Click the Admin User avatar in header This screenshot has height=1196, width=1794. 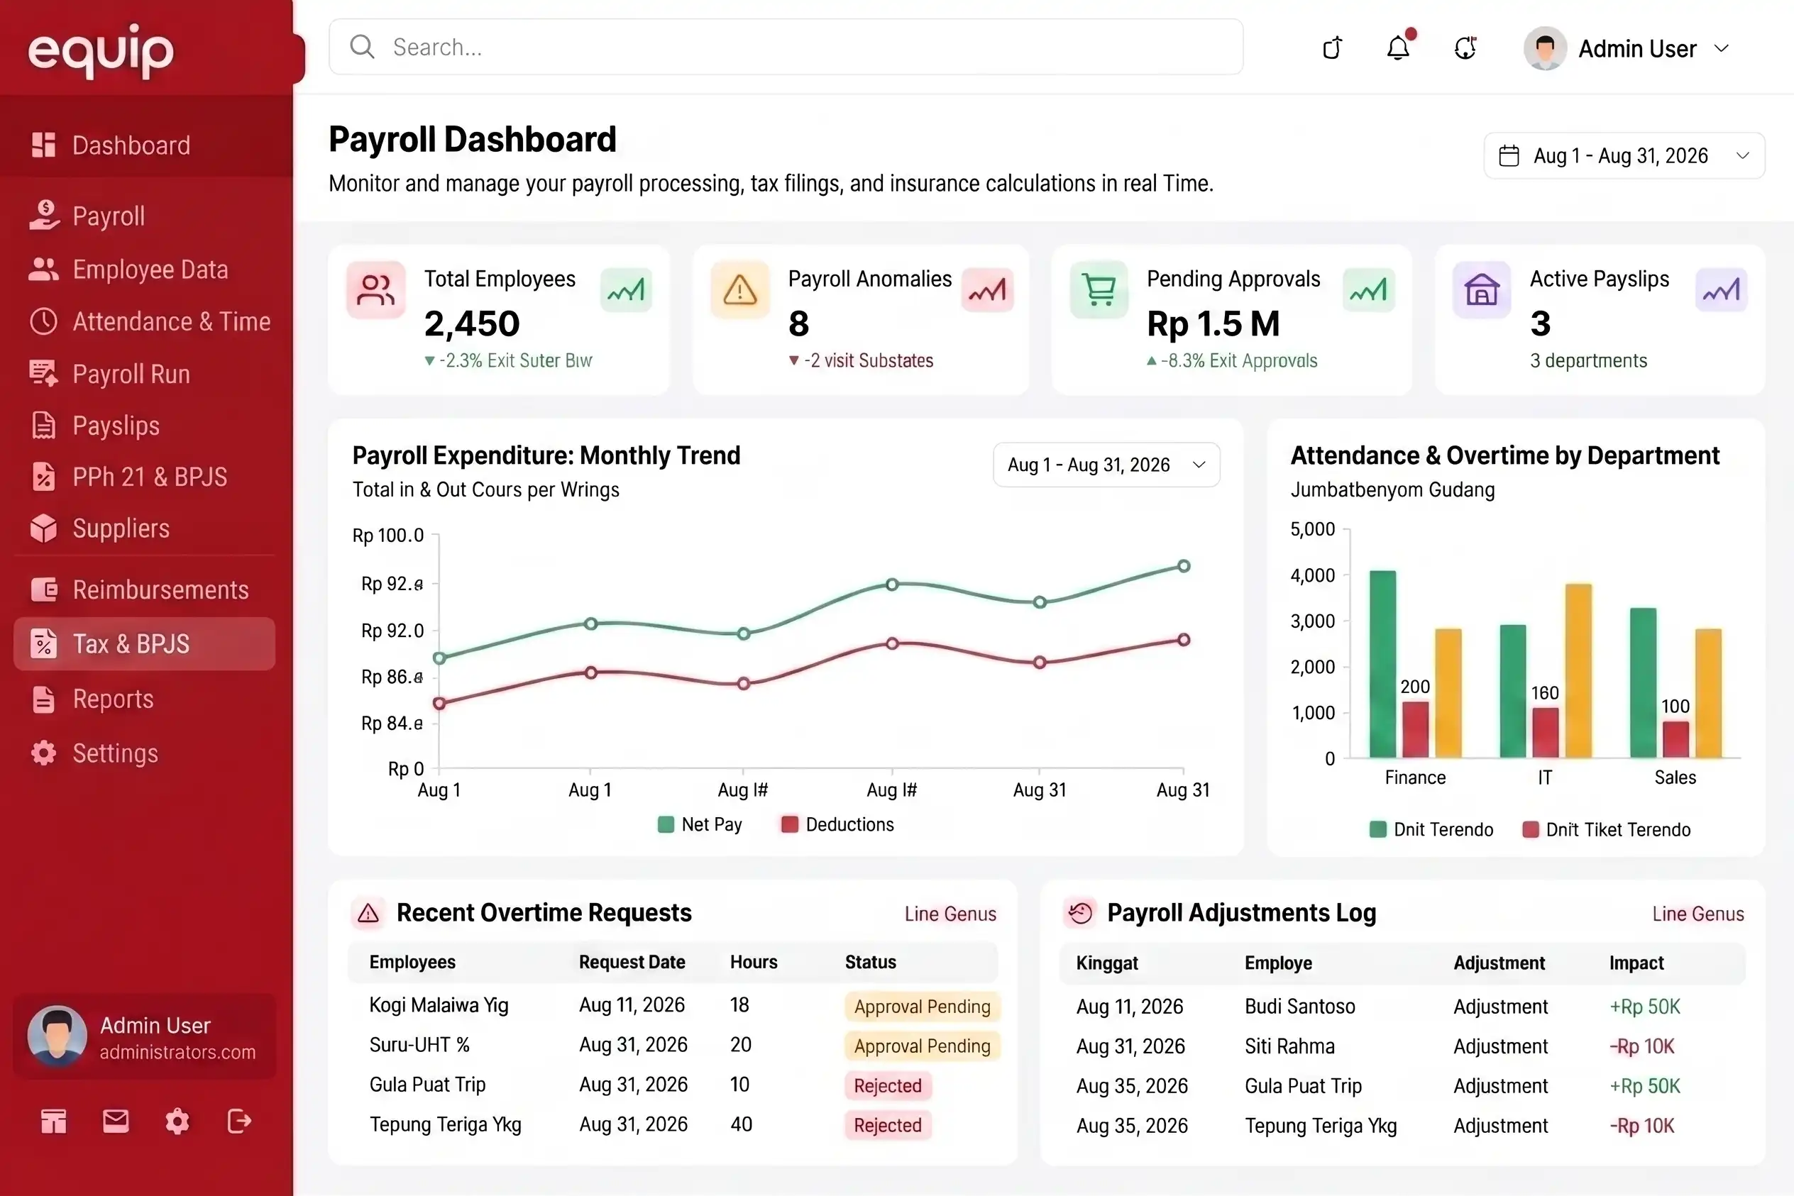pos(1545,48)
